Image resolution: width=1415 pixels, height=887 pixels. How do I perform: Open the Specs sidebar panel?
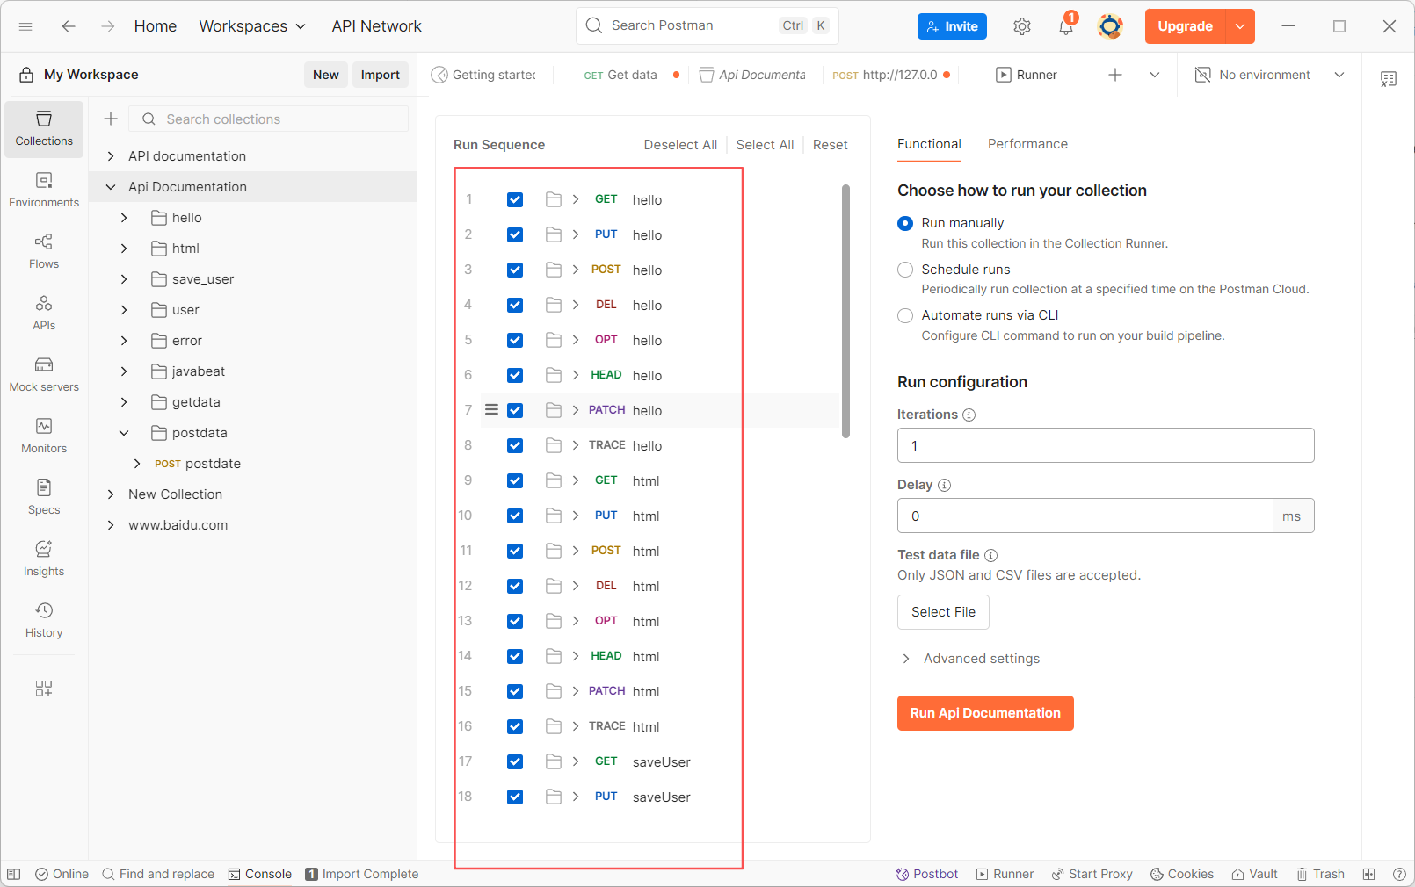pos(44,498)
